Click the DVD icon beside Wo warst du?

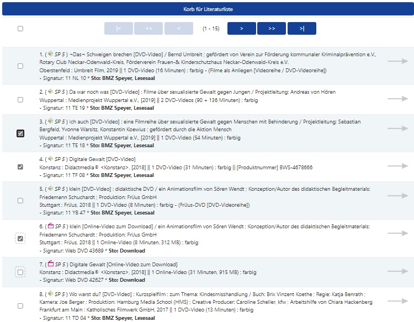[50, 293]
